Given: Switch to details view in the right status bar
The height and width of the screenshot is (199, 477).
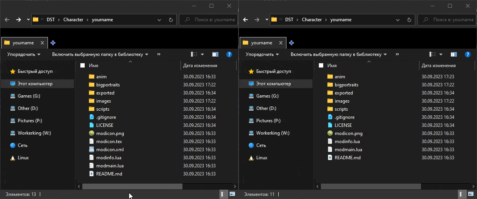Looking at the screenshot, I should click(x=460, y=194).
